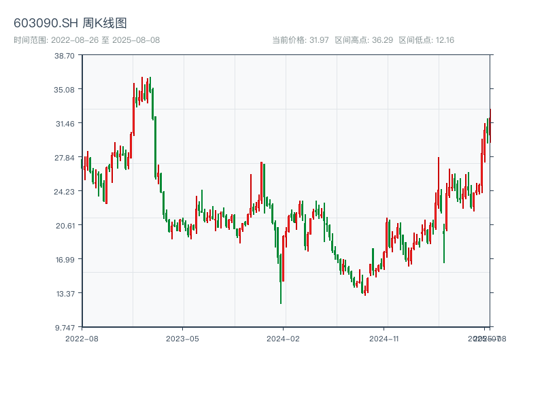This screenshot has height=408, width=544.
Task: Click the 603090.SH 周K线图 chart title
Action: [70, 24]
